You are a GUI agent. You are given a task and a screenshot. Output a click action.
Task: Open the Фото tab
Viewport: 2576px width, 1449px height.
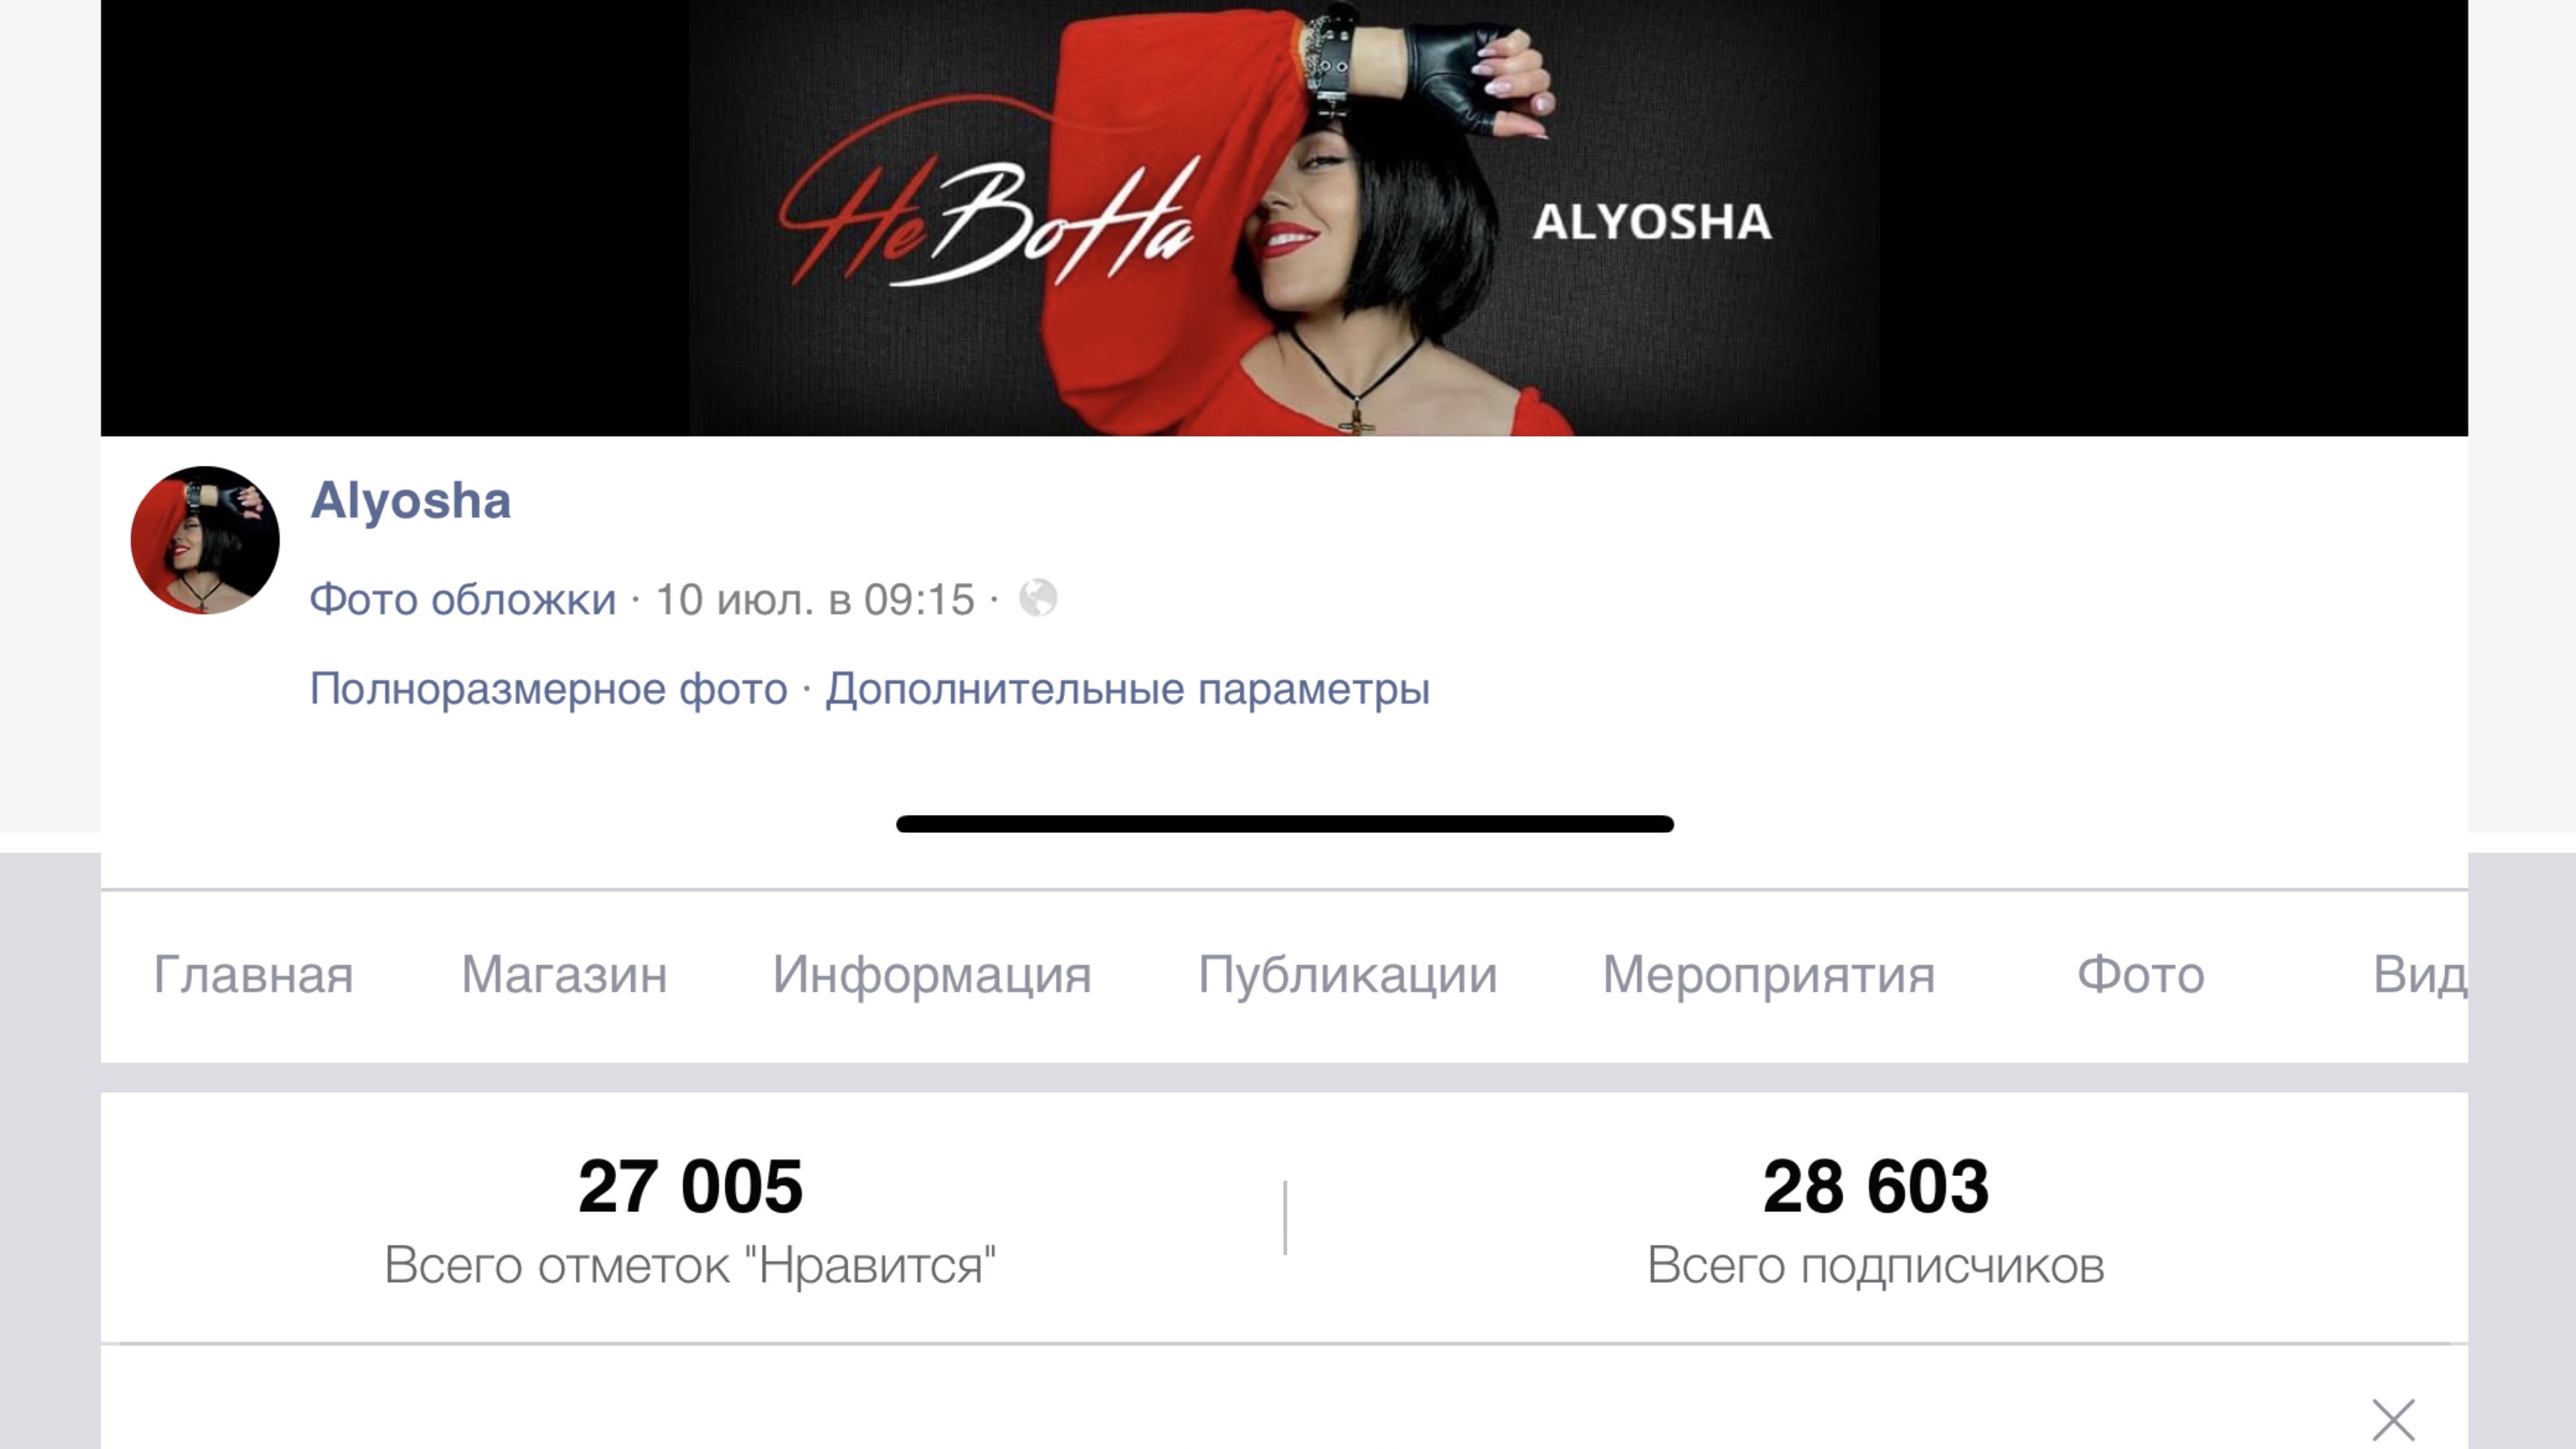click(x=2140, y=974)
